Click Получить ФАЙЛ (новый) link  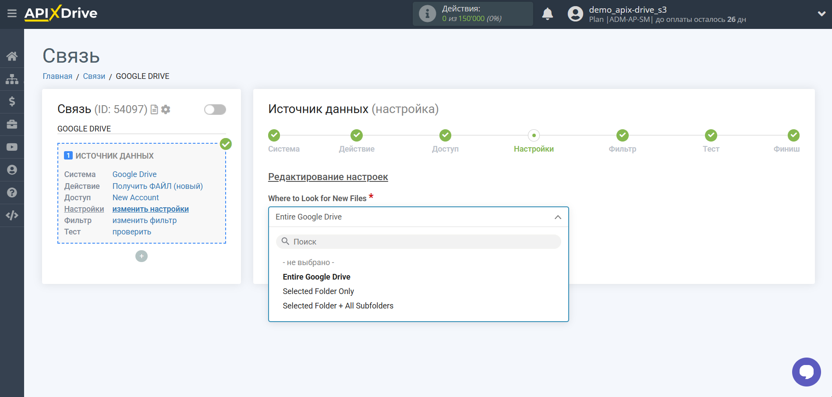pos(158,186)
